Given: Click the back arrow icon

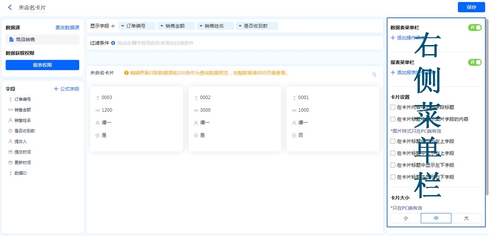Looking at the screenshot, I should [x=10, y=7].
